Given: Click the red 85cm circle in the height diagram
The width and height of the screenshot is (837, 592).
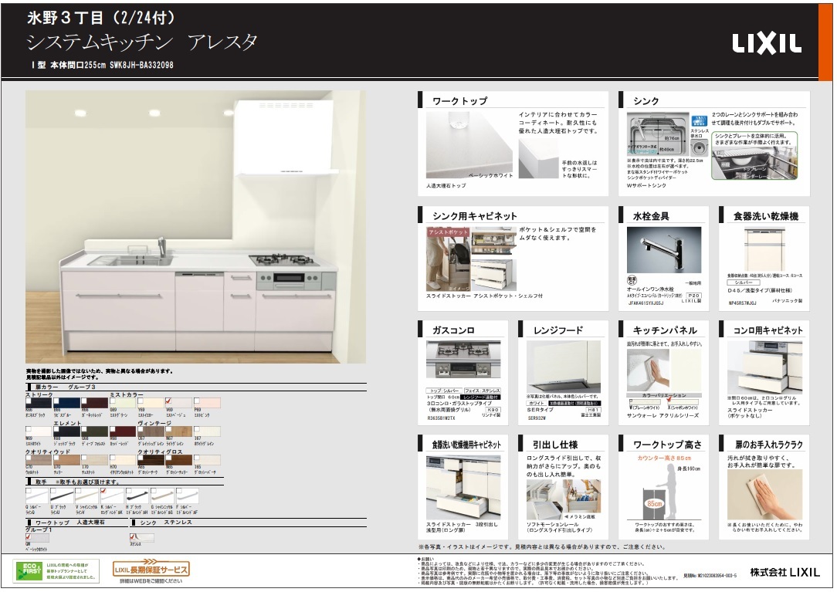Looking at the screenshot, I should (x=655, y=503).
